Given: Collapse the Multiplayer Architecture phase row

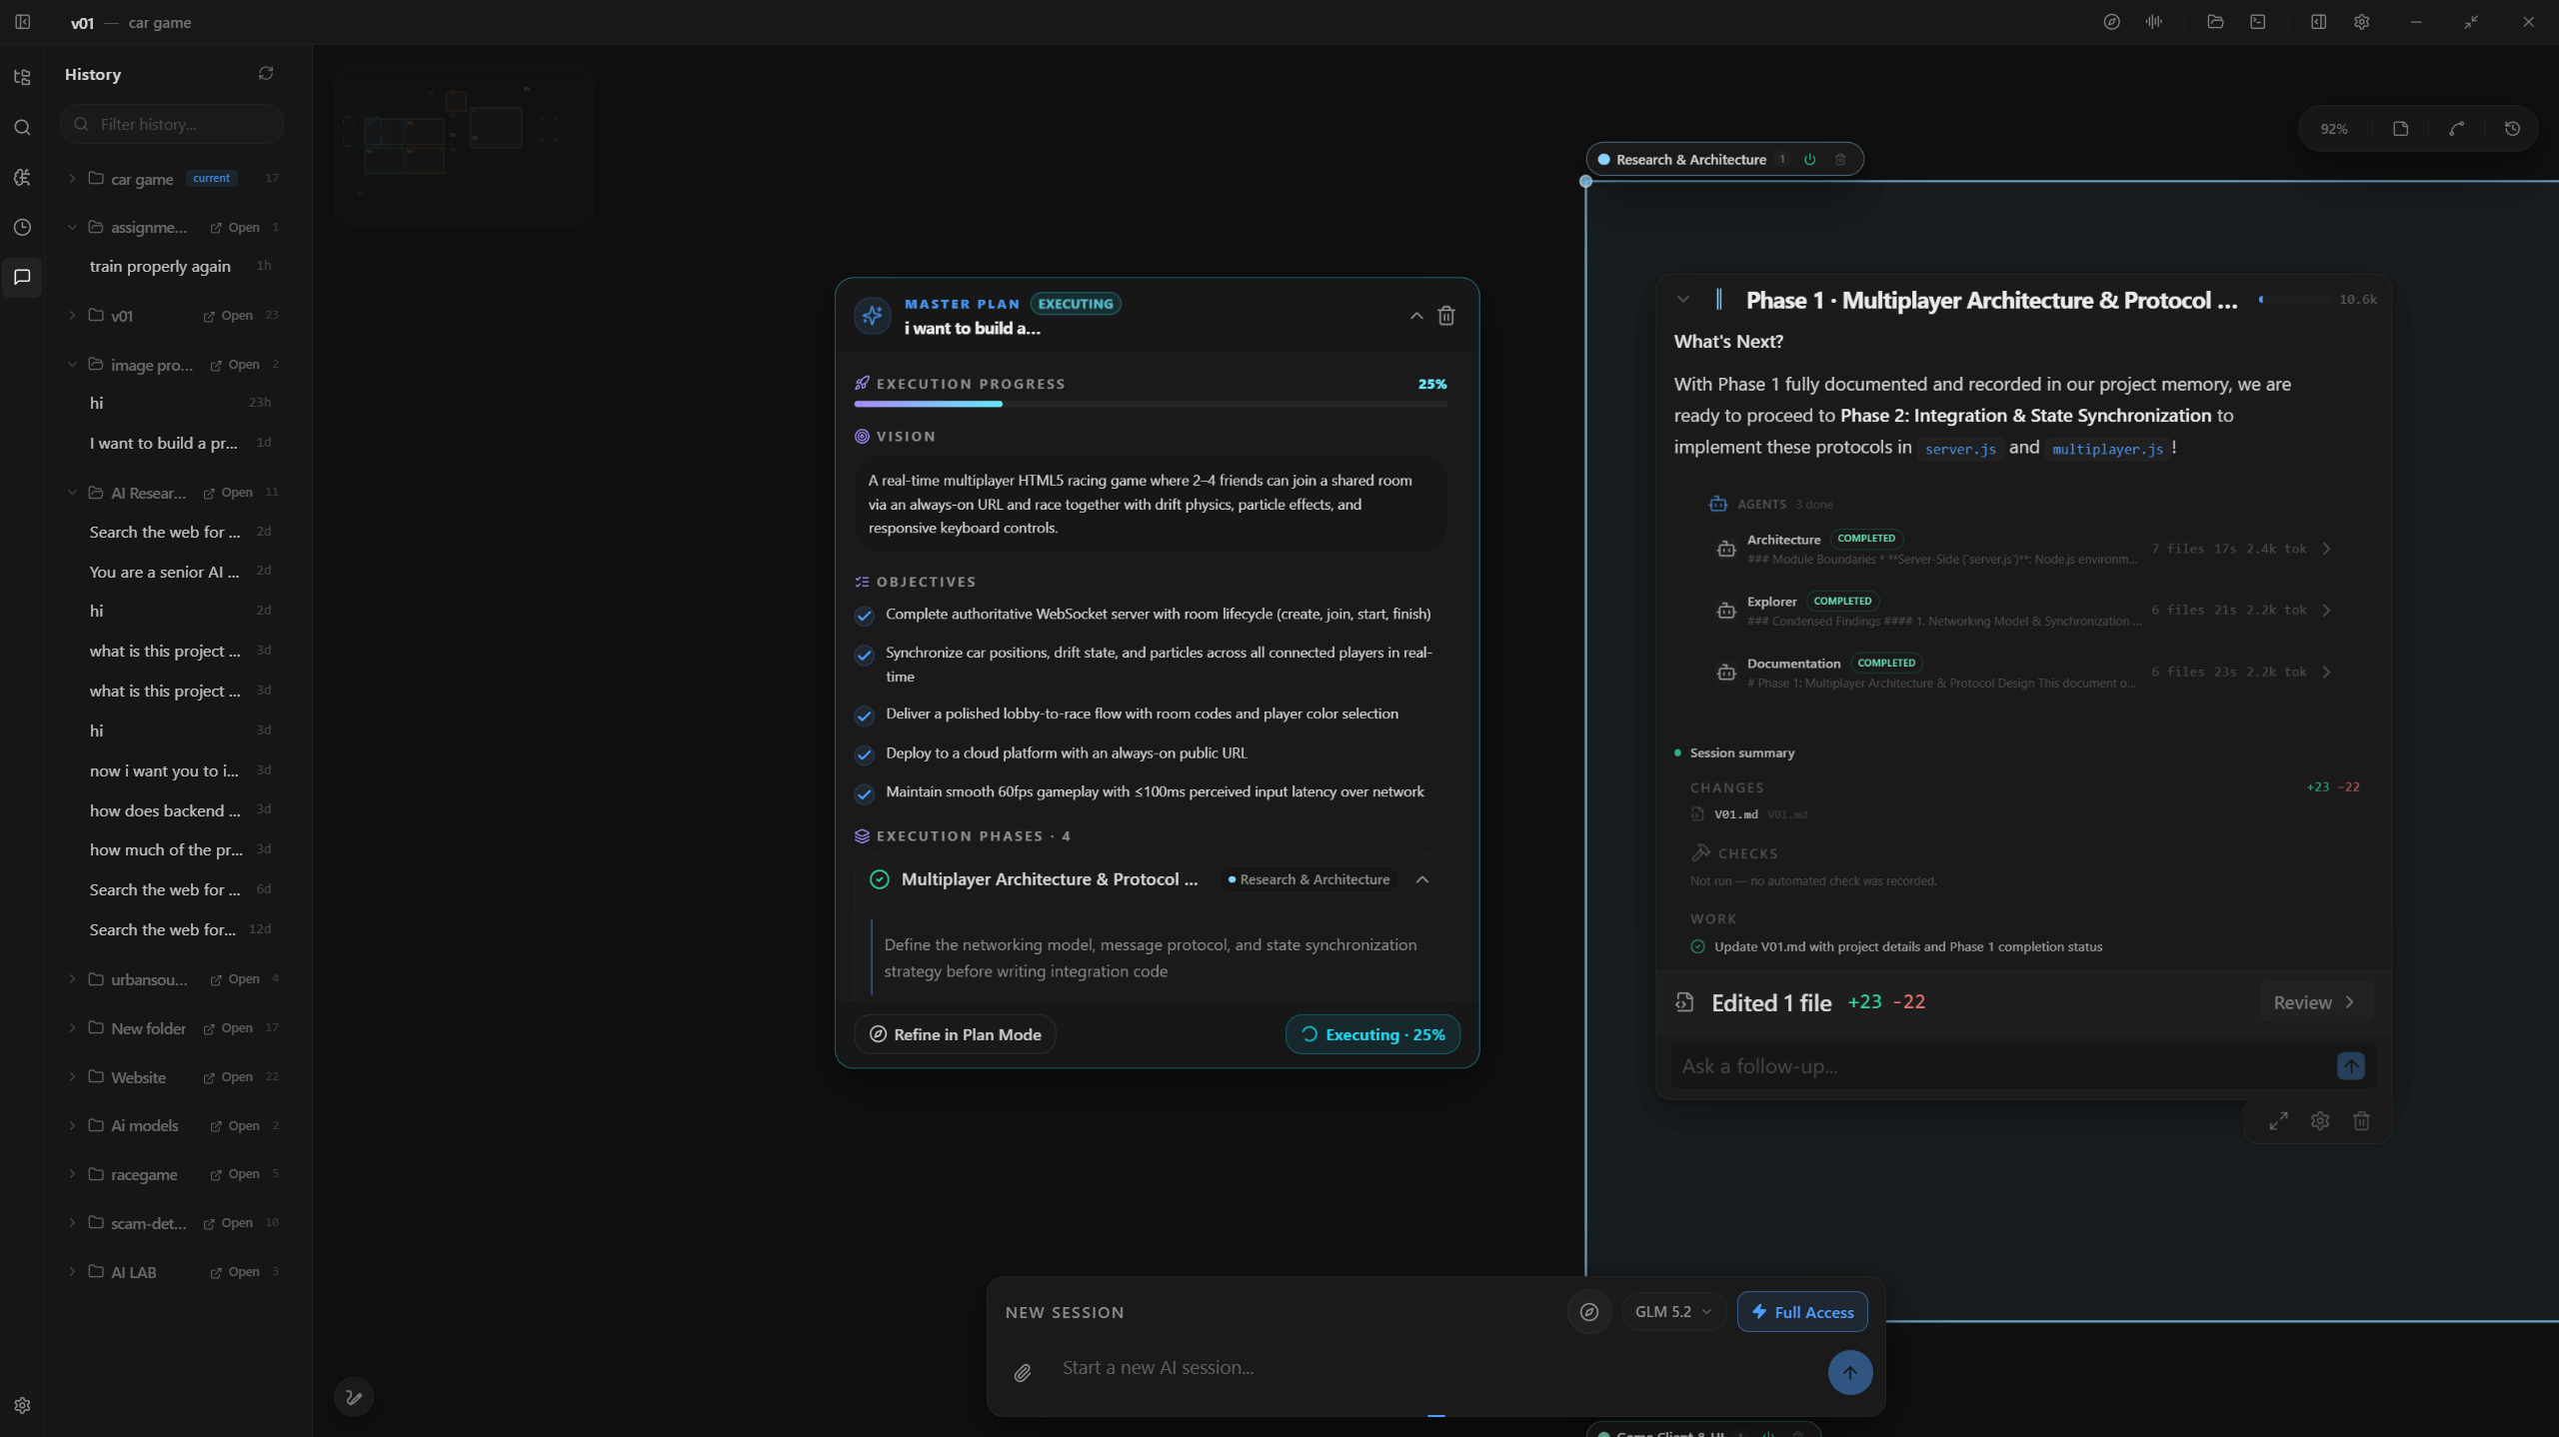Looking at the screenshot, I should pos(1422,879).
